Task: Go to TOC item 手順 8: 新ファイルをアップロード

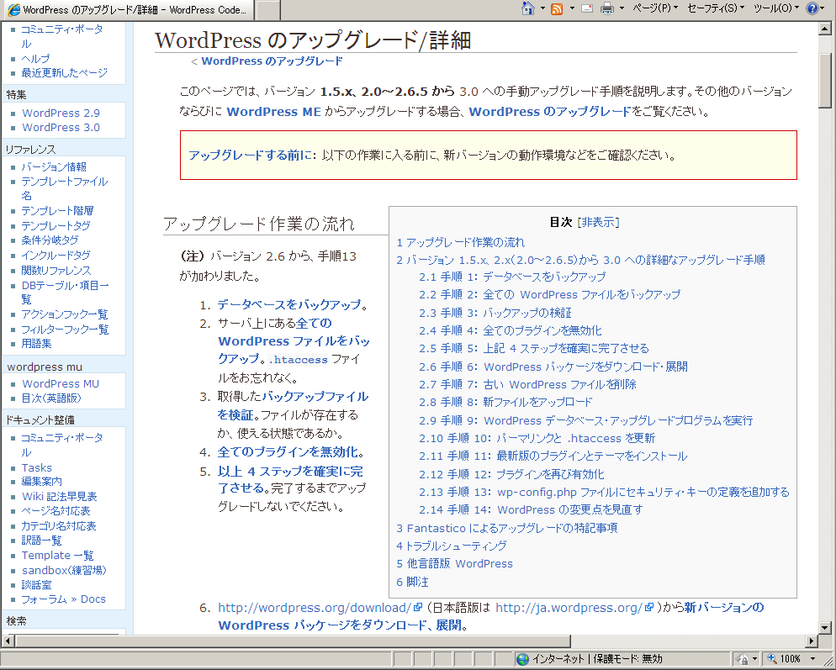Action: pos(505,402)
